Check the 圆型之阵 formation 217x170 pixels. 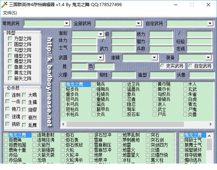coord(10,44)
